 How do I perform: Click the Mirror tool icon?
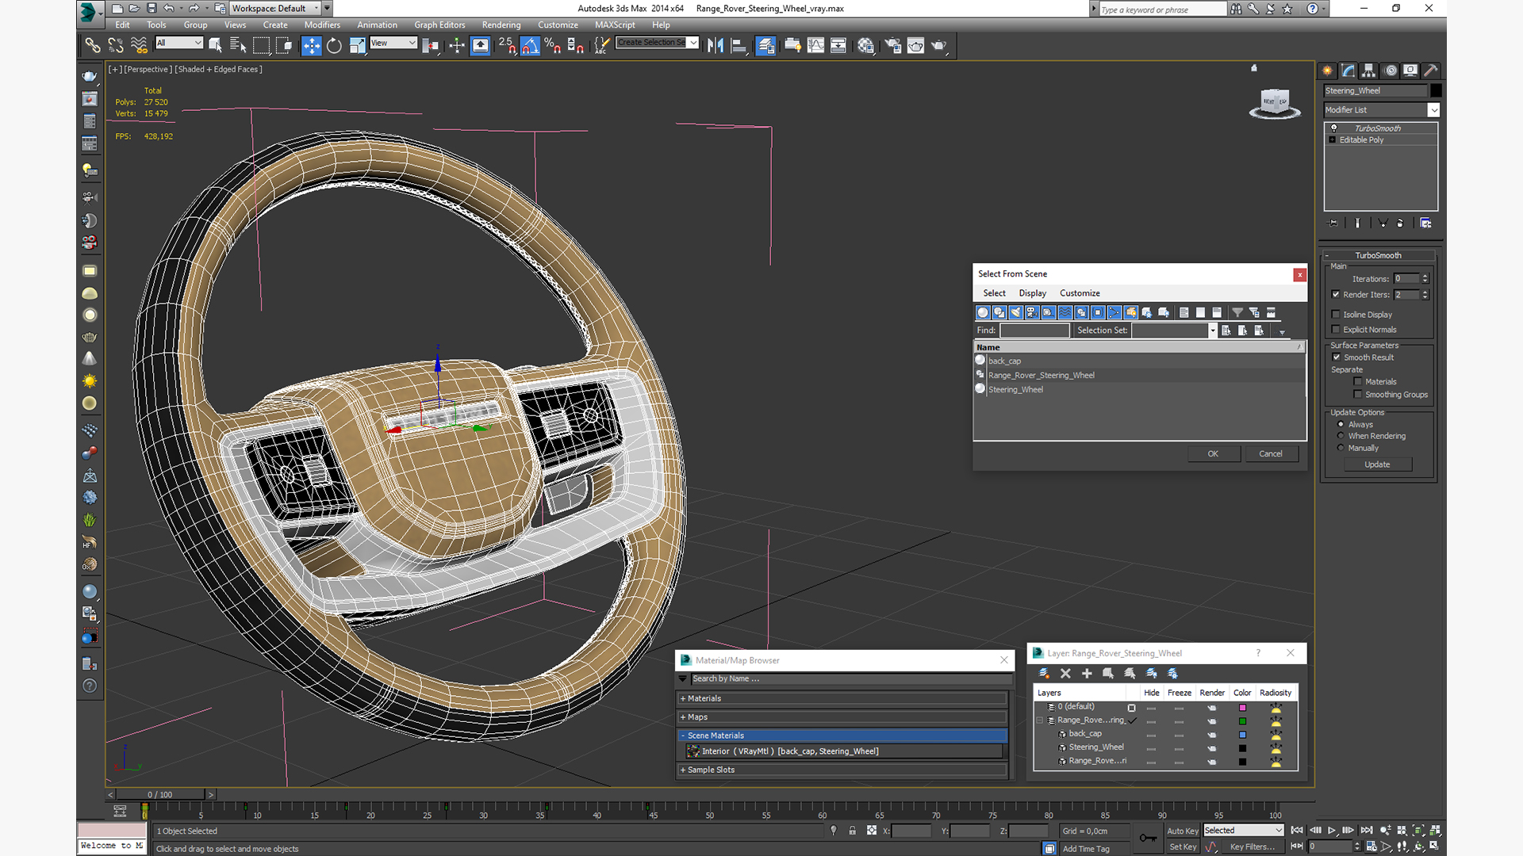pyautogui.click(x=715, y=46)
